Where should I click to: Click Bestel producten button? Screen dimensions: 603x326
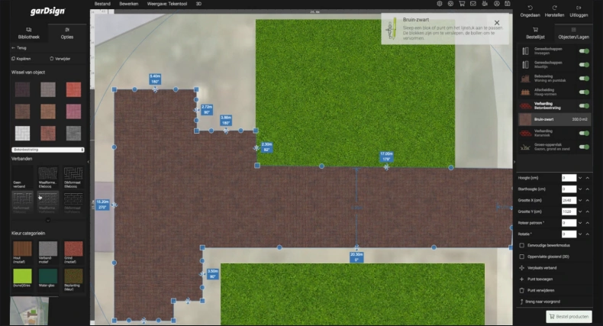tap(569, 316)
